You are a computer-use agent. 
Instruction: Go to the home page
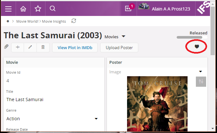click(23, 9)
